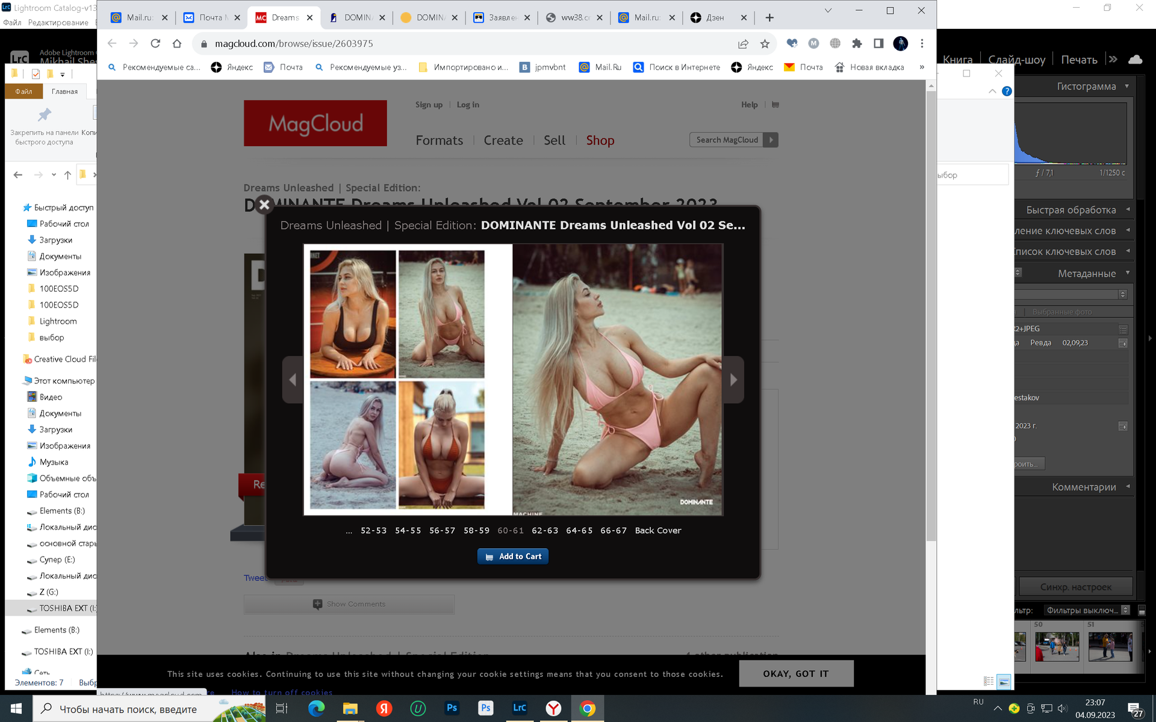
Task: Open a new Chrome tab
Action: (x=769, y=17)
